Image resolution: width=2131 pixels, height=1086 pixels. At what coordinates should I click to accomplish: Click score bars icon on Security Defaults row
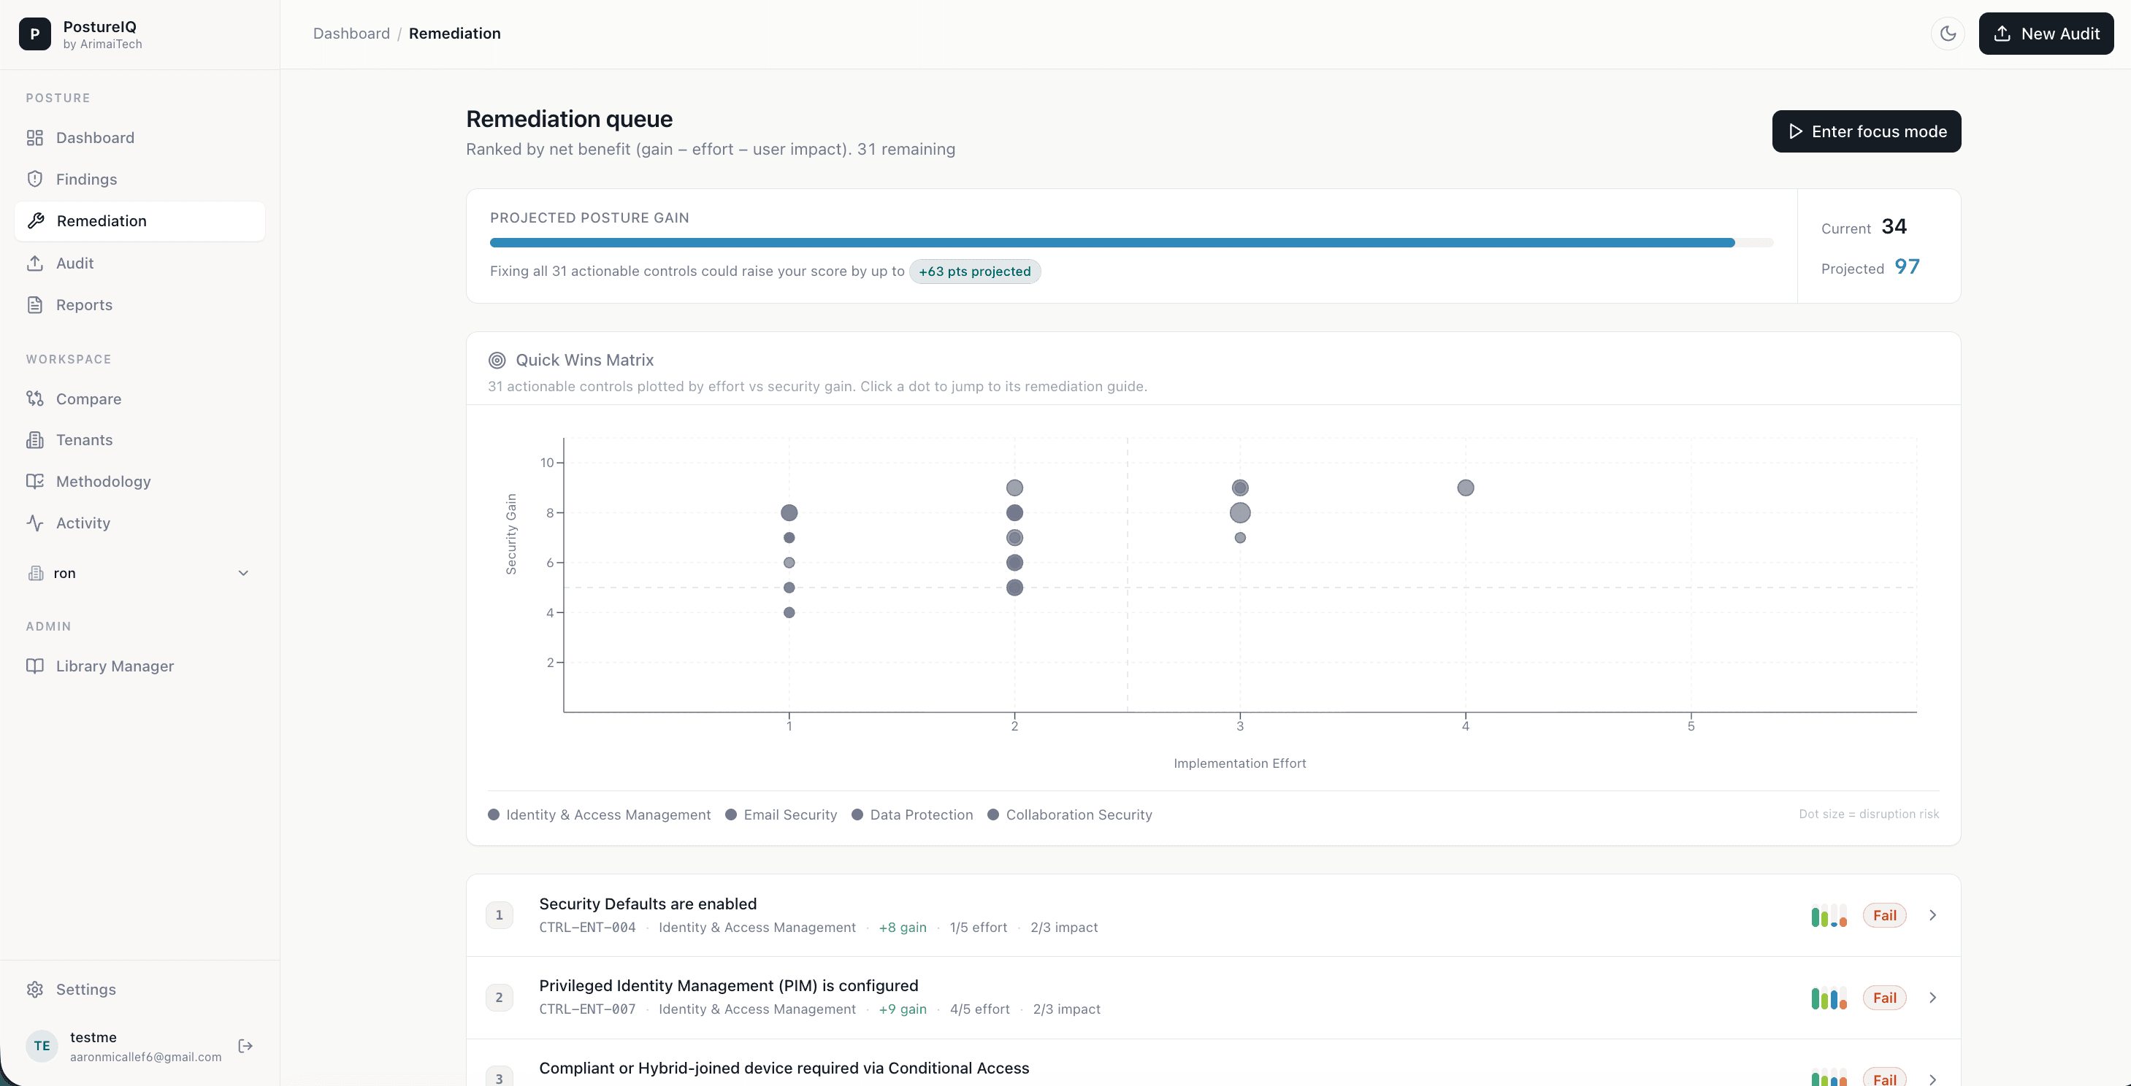1828,915
